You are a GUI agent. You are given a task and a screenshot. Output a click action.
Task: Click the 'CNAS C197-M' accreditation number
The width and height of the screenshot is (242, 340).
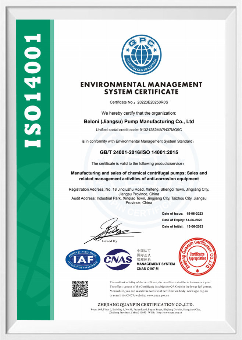point(147,269)
